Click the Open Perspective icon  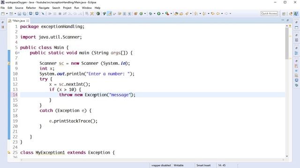pyautogui.click(x=284, y=14)
